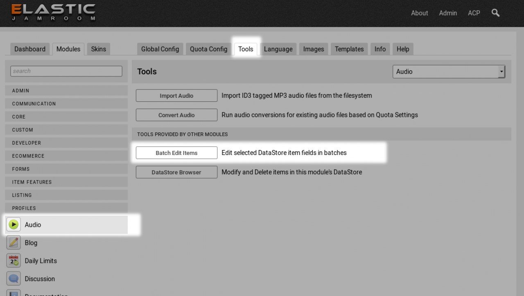The height and width of the screenshot is (296, 524).
Task: Expand the DEVELOPER module category
Action: 66,143
